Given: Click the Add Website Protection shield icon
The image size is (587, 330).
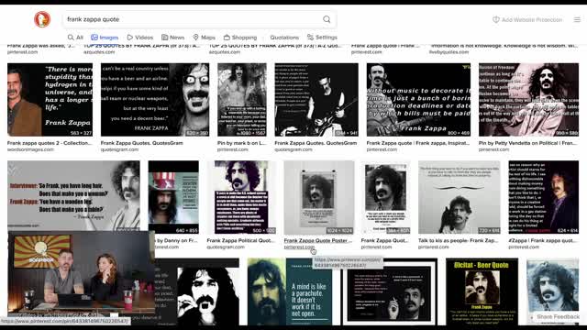Looking at the screenshot, I should pyautogui.click(x=495, y=19).
